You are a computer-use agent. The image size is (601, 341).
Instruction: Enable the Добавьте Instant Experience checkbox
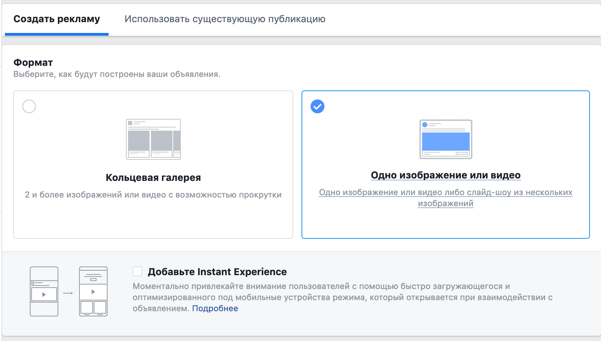pyautogui.click(x=137, y=271)
